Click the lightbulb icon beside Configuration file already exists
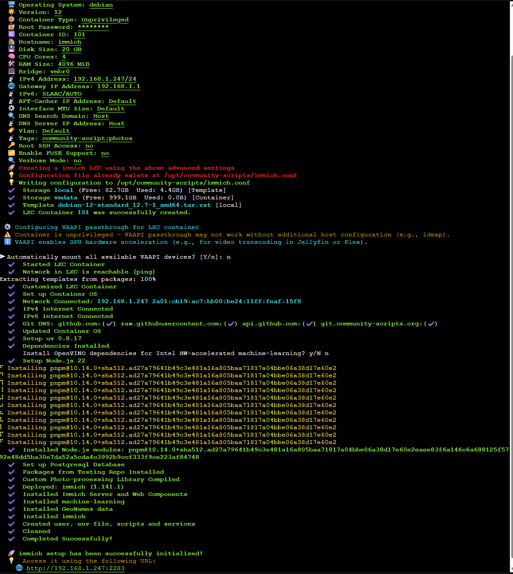The image size is (513, 574). tap(11, 175)
